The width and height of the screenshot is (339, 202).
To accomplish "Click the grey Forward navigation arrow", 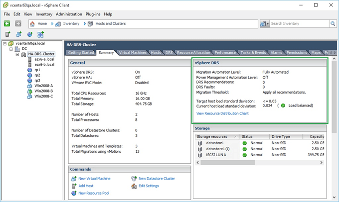I will [x=18, y=23].
